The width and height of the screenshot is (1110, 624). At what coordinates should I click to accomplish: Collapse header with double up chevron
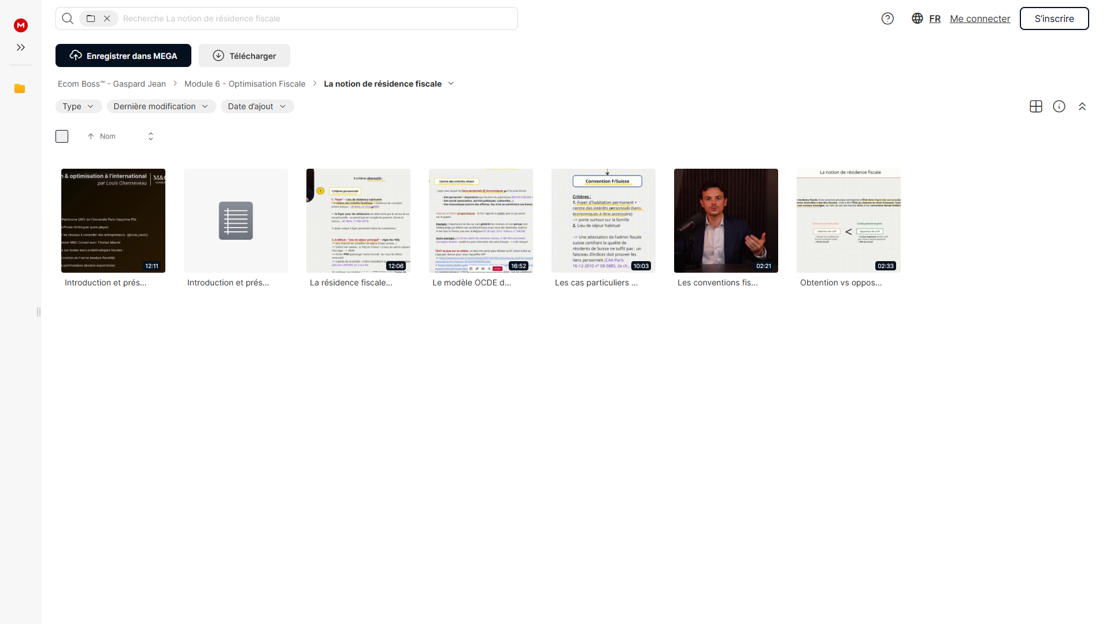pyautogui.click(x=1082, y=106)
